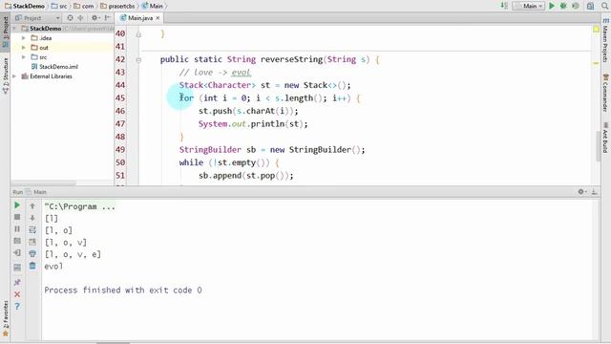
Task: Hide the Run panel via hide icon
Action: 594,192
